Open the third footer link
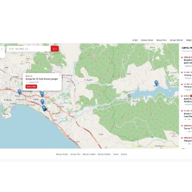Viewport: 192px width, 192px height. click(x=89, y=154)
